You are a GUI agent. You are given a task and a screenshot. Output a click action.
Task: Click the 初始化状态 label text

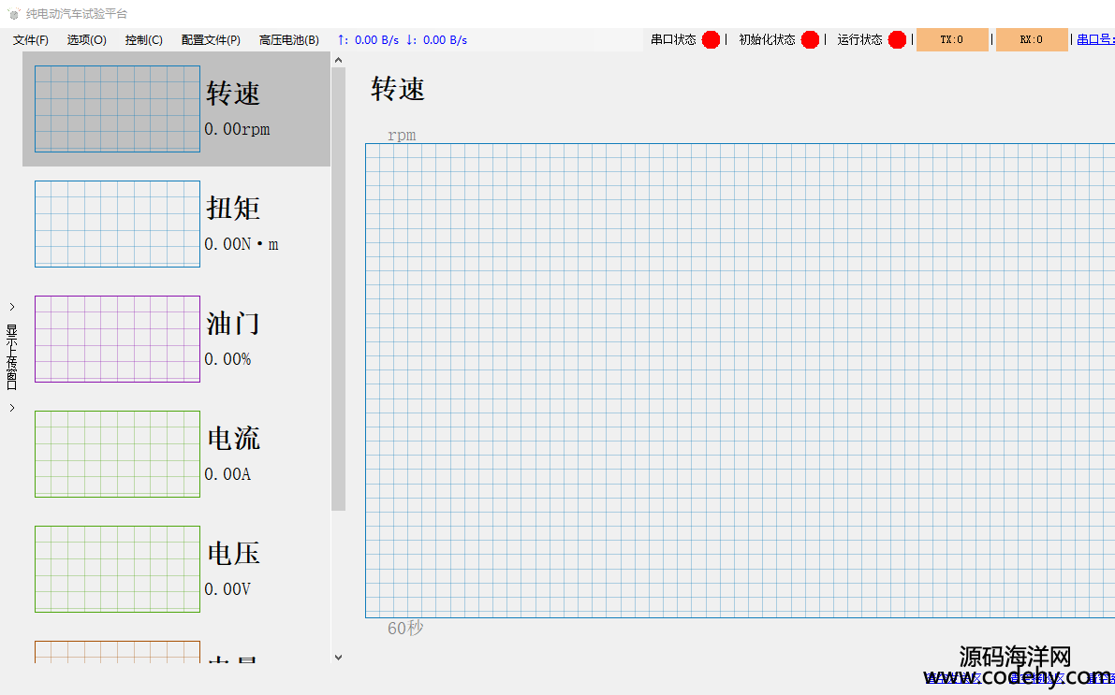(x=768, y=40)
